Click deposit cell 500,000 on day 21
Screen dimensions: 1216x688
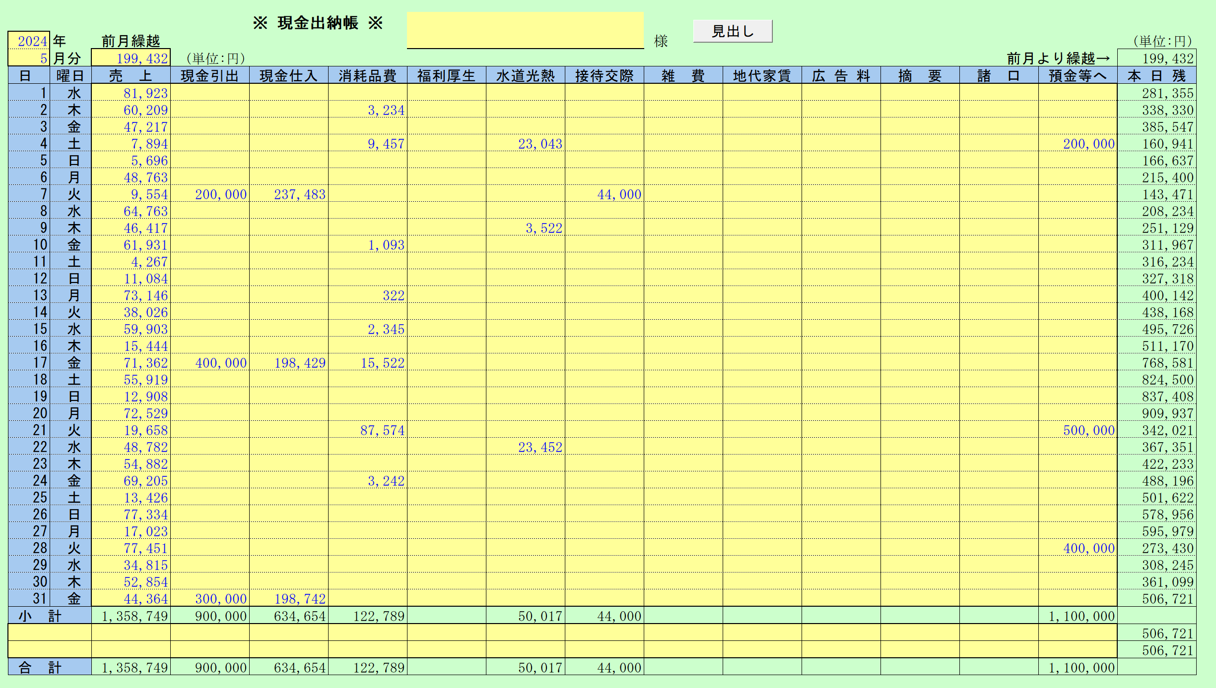[x=1078, y=430]
